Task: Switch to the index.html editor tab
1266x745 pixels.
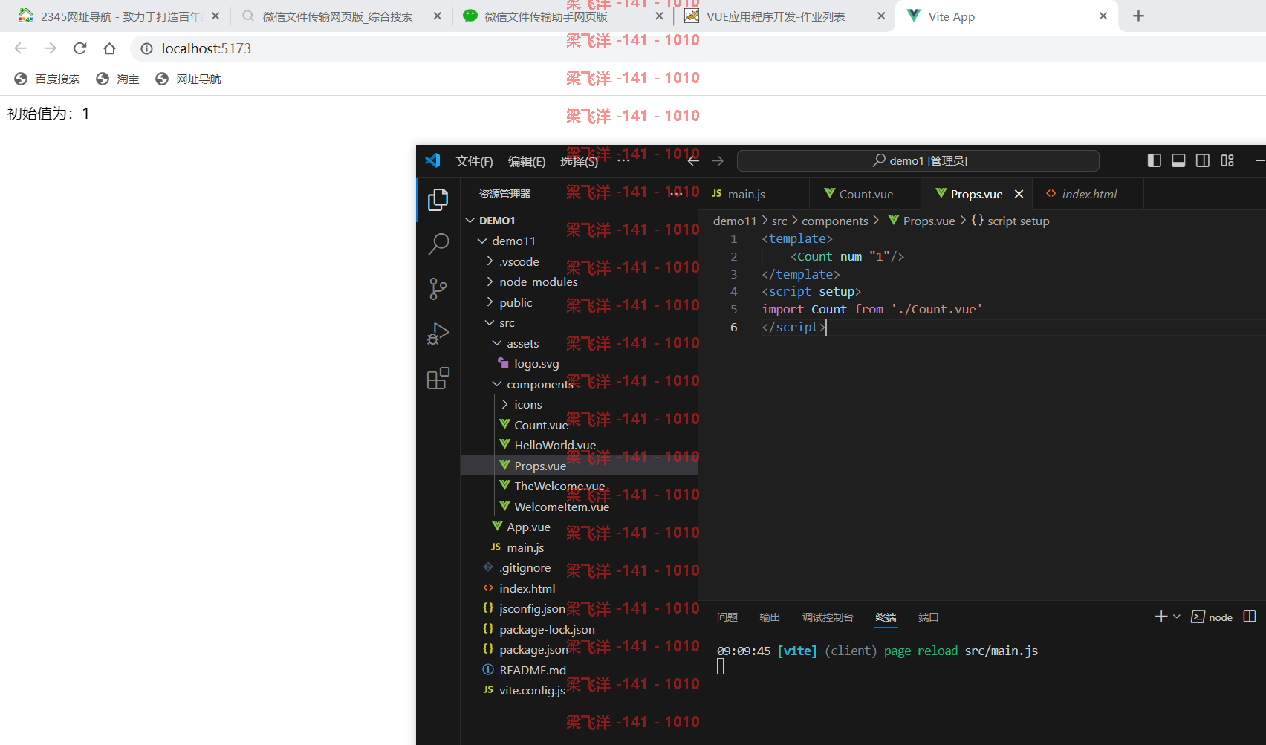Action: point(1088,194)
